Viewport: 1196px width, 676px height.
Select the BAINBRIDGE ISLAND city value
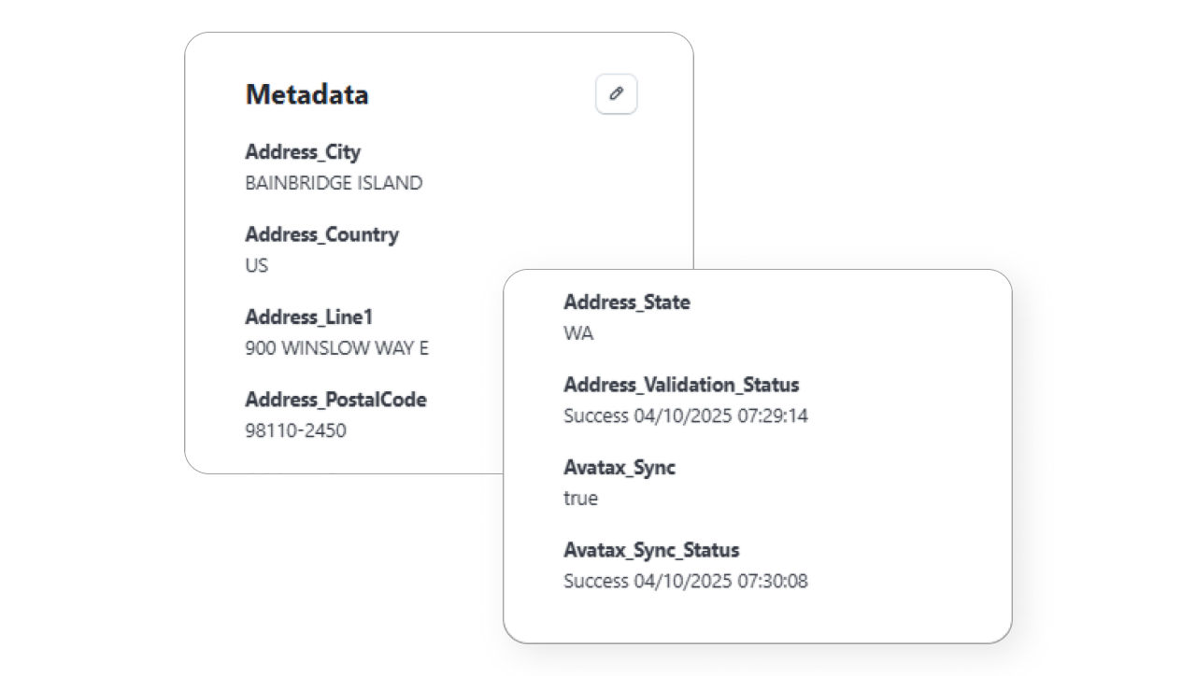point(335,183)
